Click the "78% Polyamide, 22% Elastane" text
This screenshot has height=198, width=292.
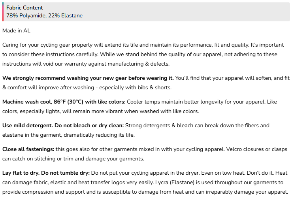(x=44, y=15)
